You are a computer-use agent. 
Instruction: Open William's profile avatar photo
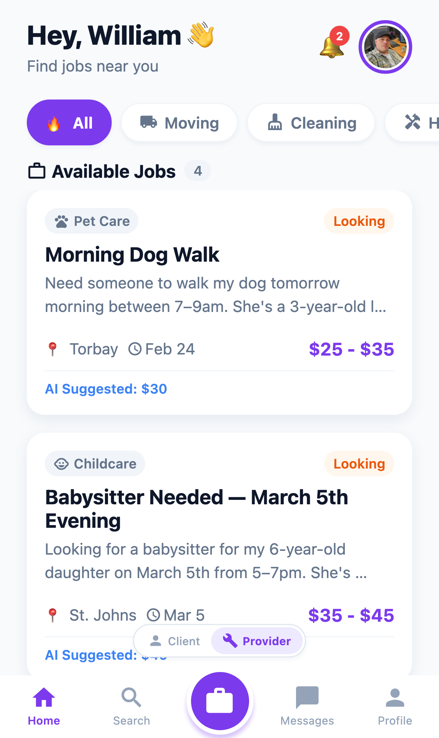click(385, 47)
